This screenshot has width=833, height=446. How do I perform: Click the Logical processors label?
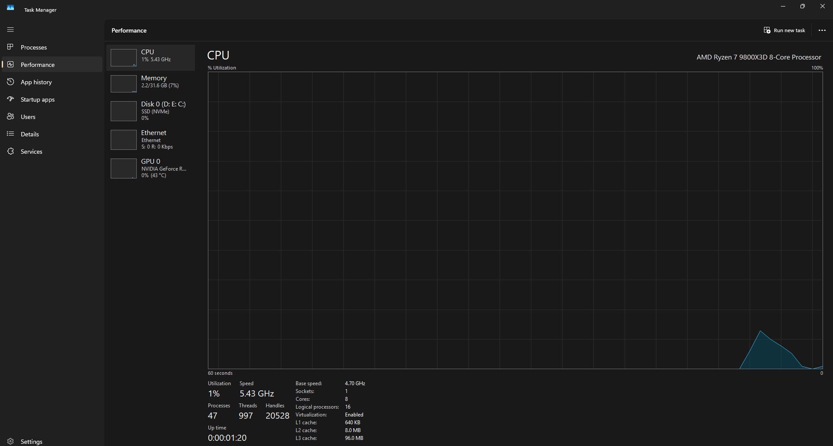pyautogui.click(x=317, y=407)
